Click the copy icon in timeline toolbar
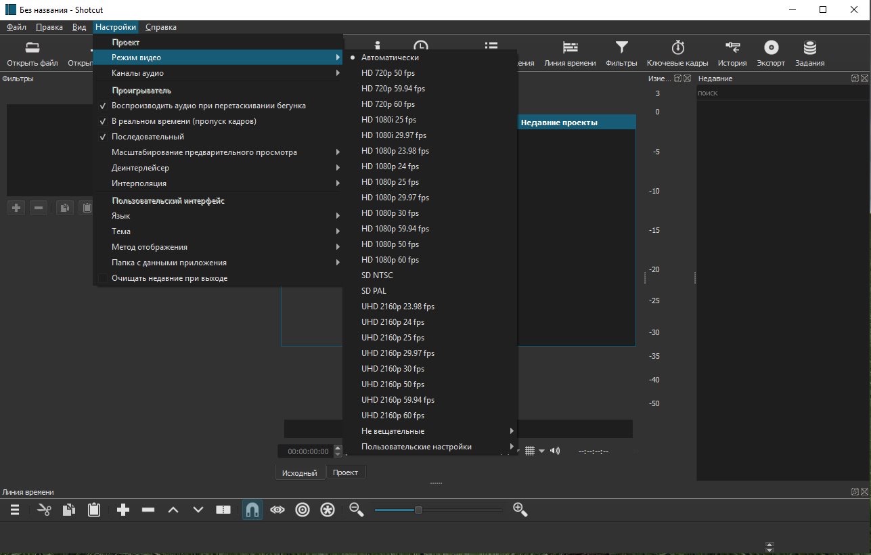 [69, 510]
